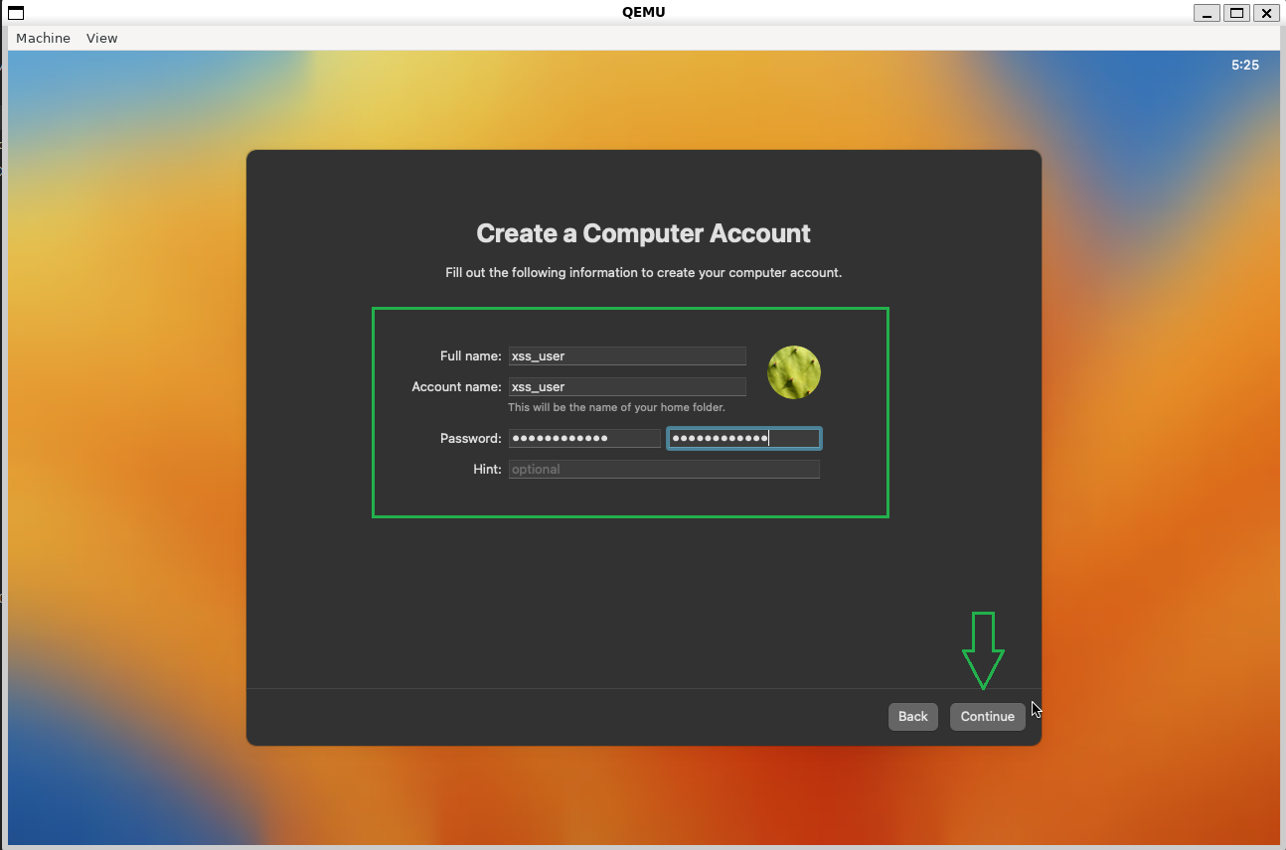Focus the Full name field
This screenshot has width=1286, height=850.
pos(627,355)
